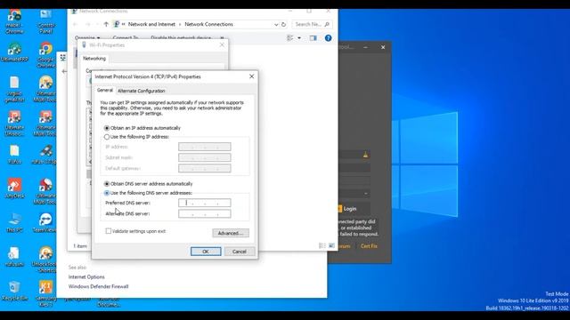The height and width of the screenshot is (320, 570).
Task: Switch to the General tab
Action: click(x=105, y=90)
